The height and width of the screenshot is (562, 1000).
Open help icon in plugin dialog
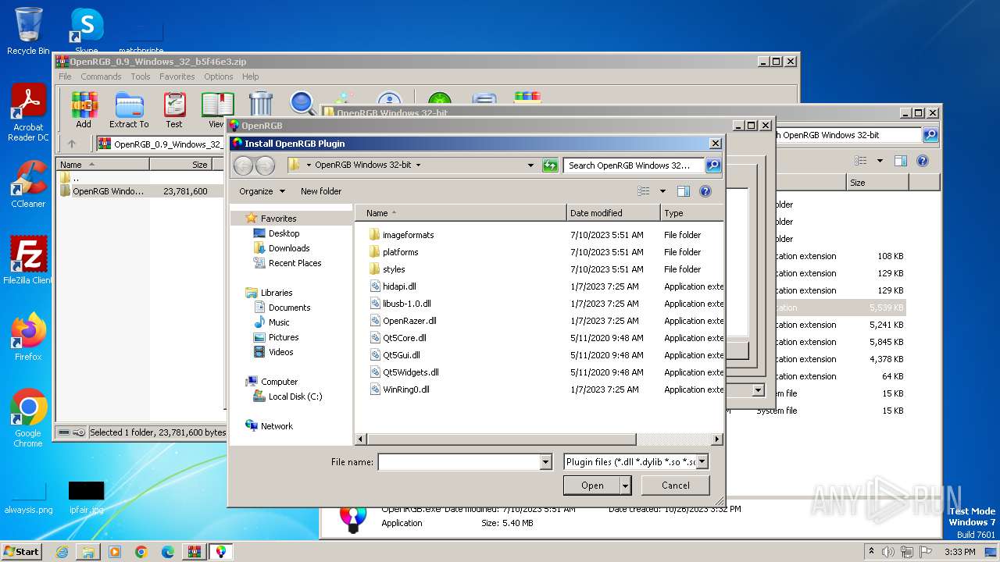click(705, 191)
